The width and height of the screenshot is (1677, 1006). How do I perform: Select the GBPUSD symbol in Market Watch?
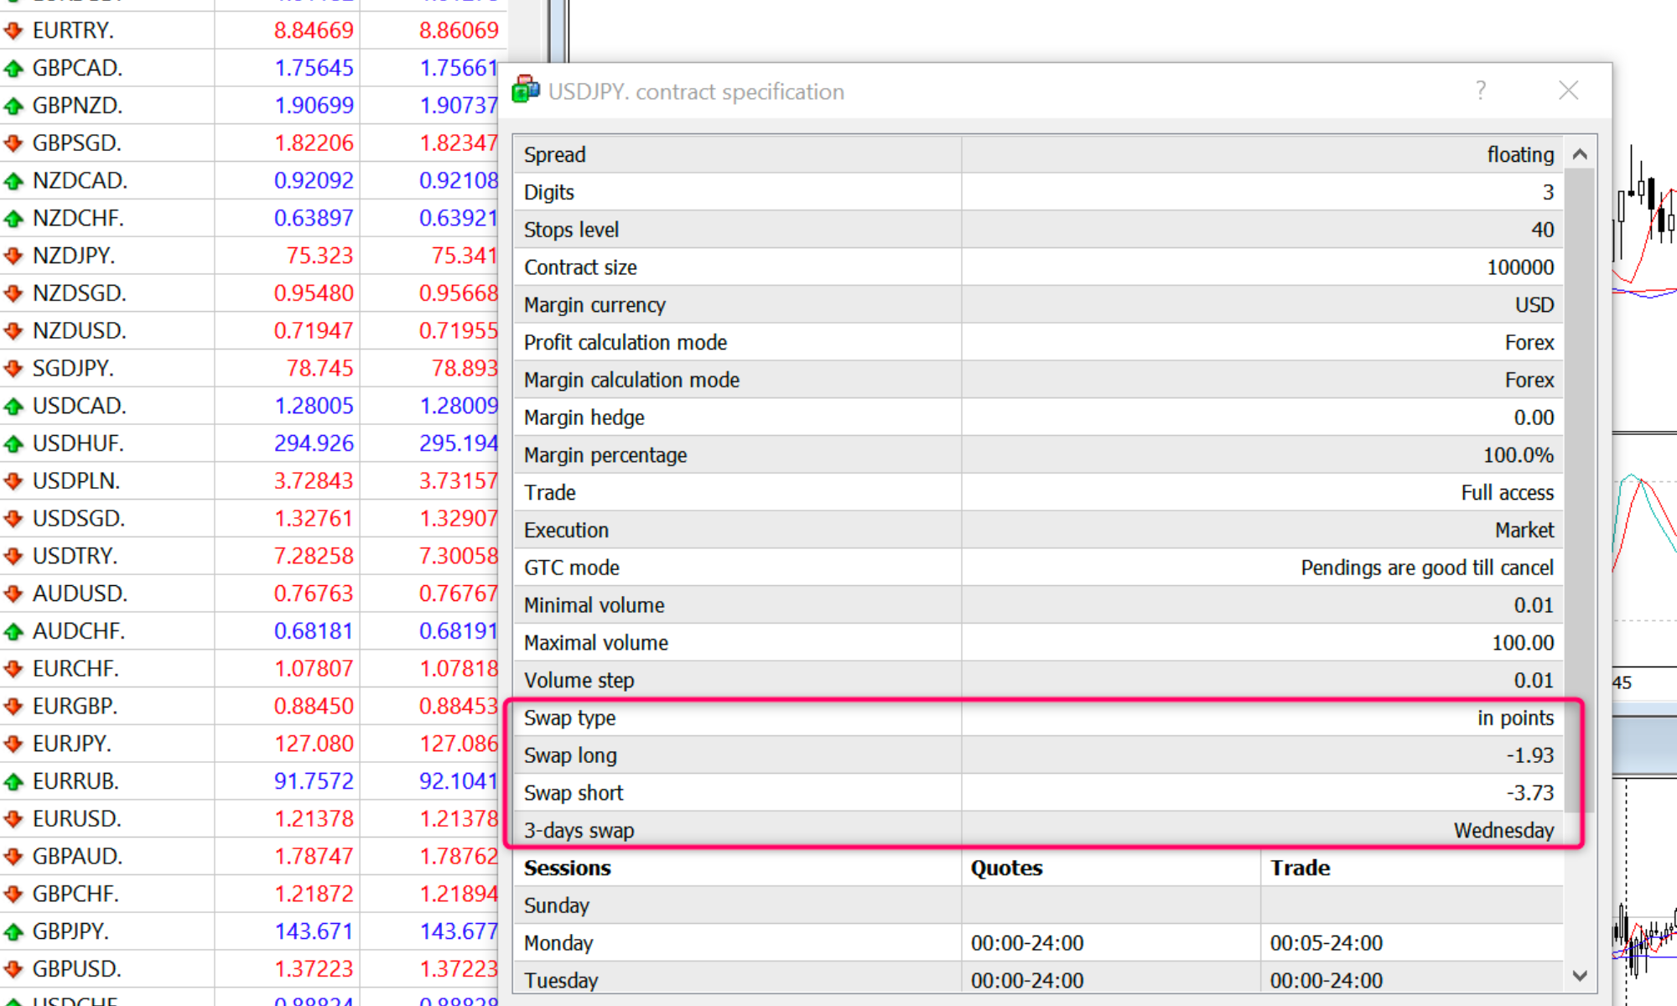(77, 968)
